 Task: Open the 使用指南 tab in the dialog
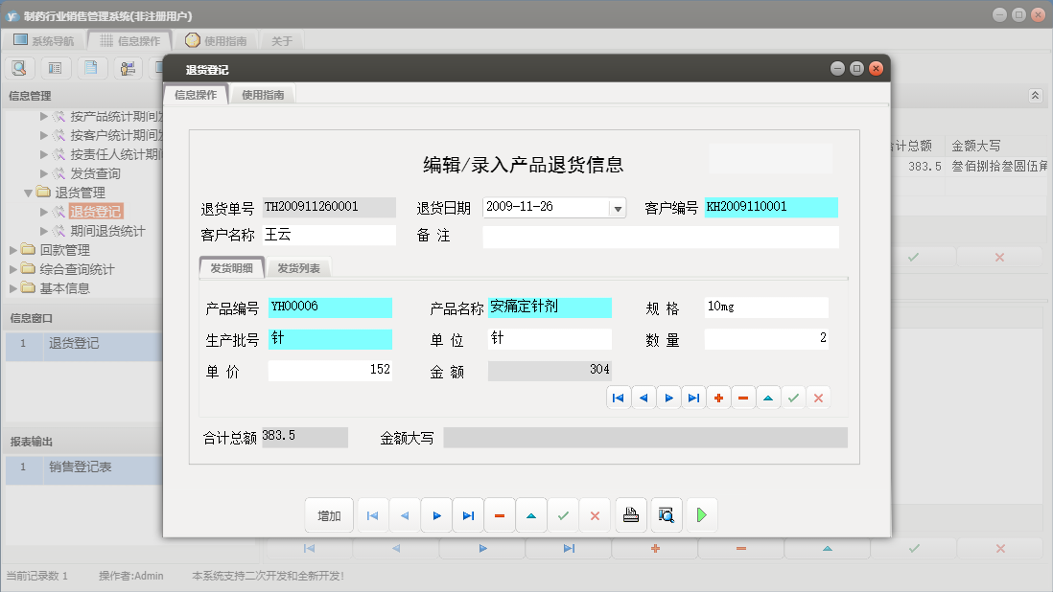263,95
